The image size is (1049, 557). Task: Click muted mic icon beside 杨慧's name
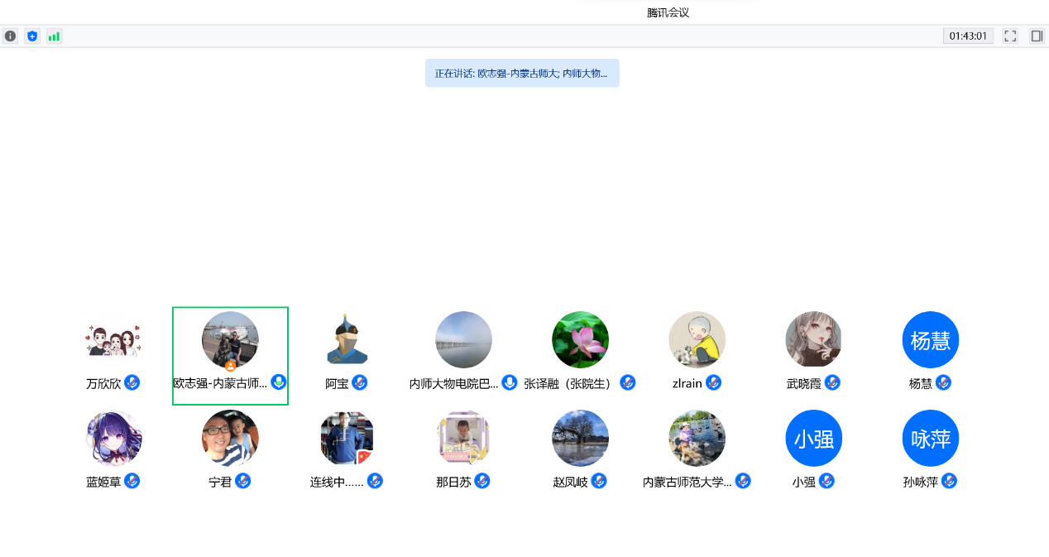[x=944, y=382]
